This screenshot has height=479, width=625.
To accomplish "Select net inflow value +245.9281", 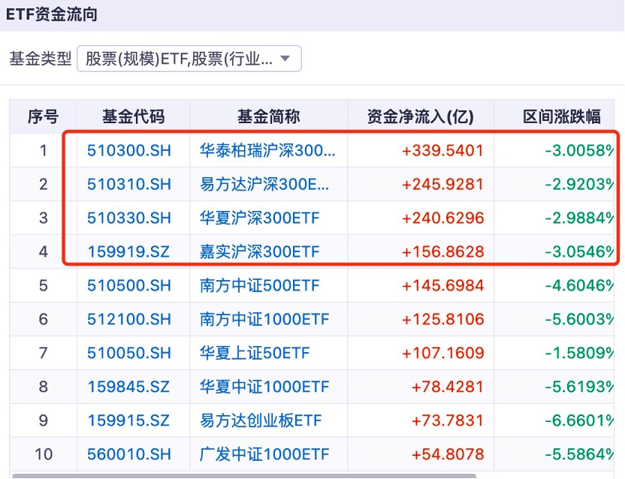I will pos(442,184).
